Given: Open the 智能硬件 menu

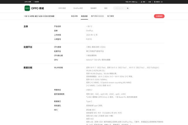Looking at the screenshot, I should coord(93,8).
